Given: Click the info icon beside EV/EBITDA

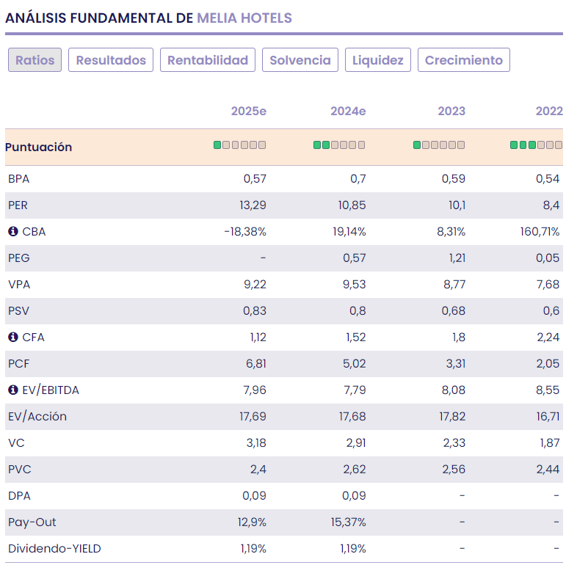Looking at the screenshot, I should (12, 390).
